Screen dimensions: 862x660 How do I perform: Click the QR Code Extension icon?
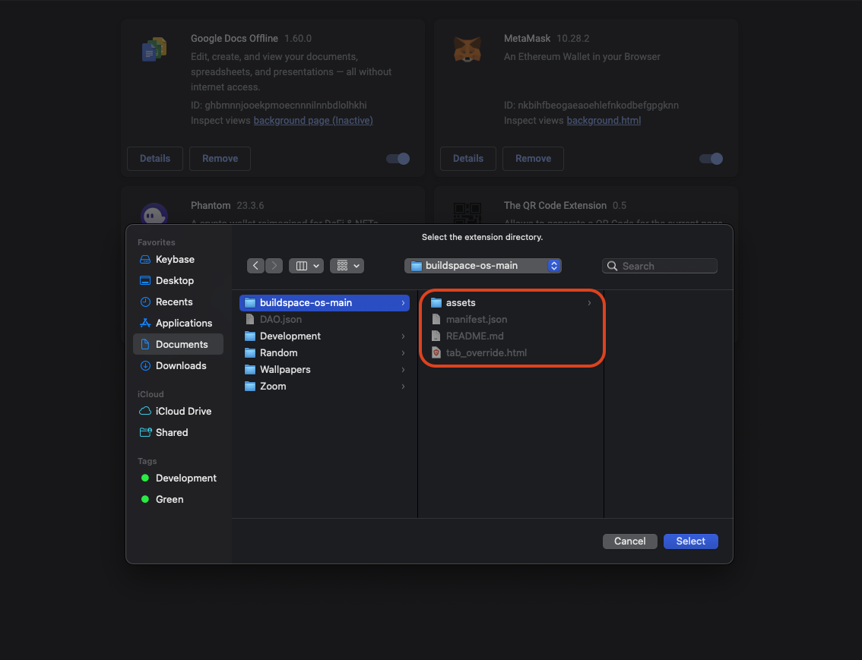[467, 213]
